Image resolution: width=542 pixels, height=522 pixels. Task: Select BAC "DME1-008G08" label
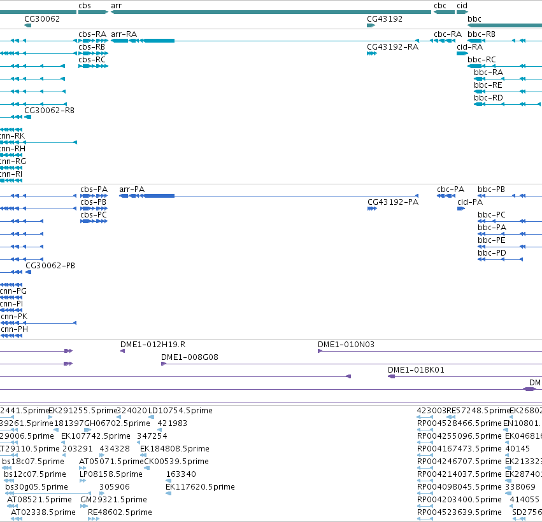click(x=190, y=358)
